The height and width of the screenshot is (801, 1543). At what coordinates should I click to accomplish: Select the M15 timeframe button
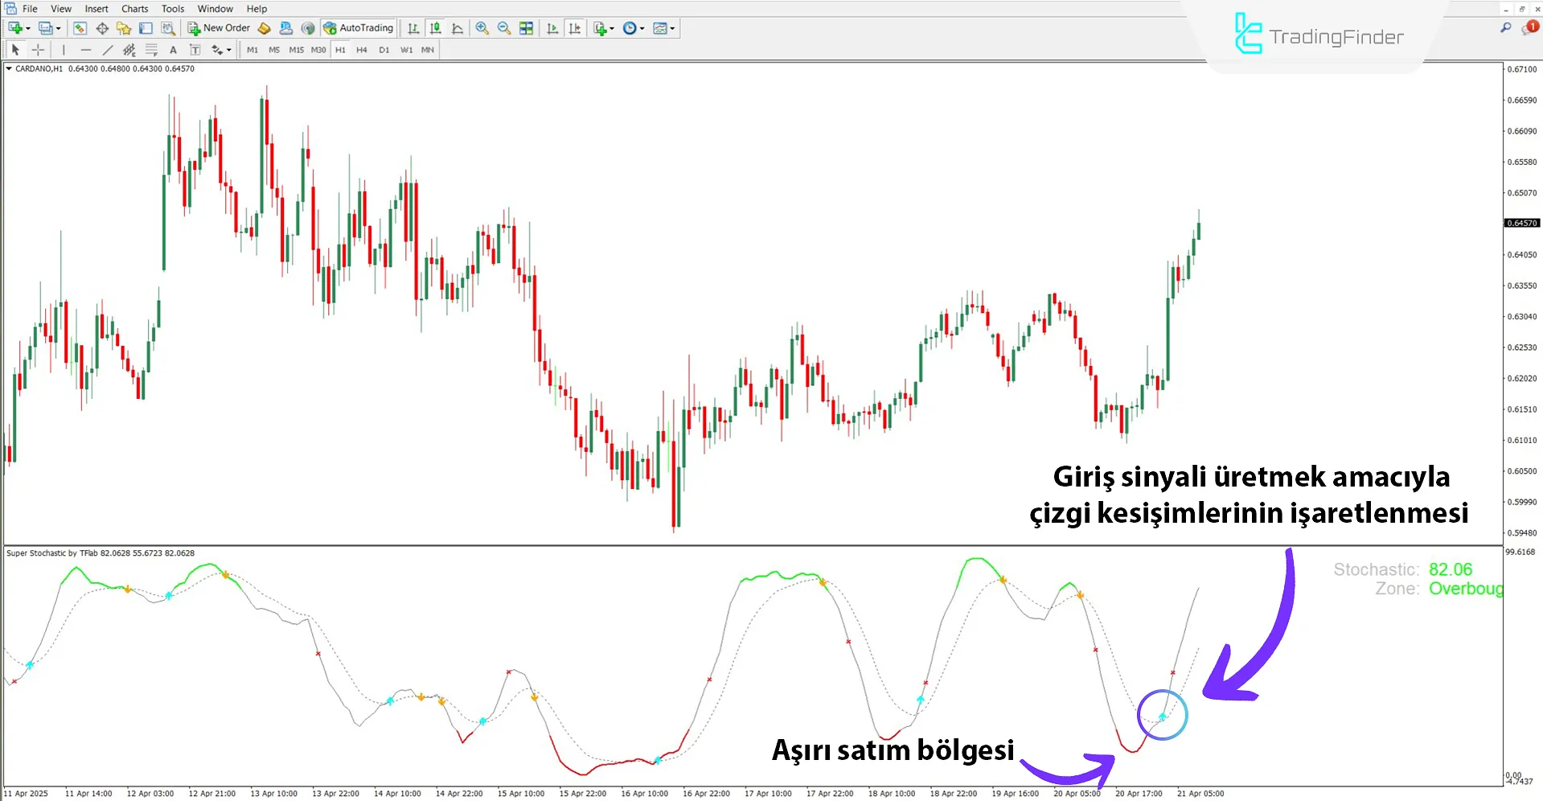296,49
